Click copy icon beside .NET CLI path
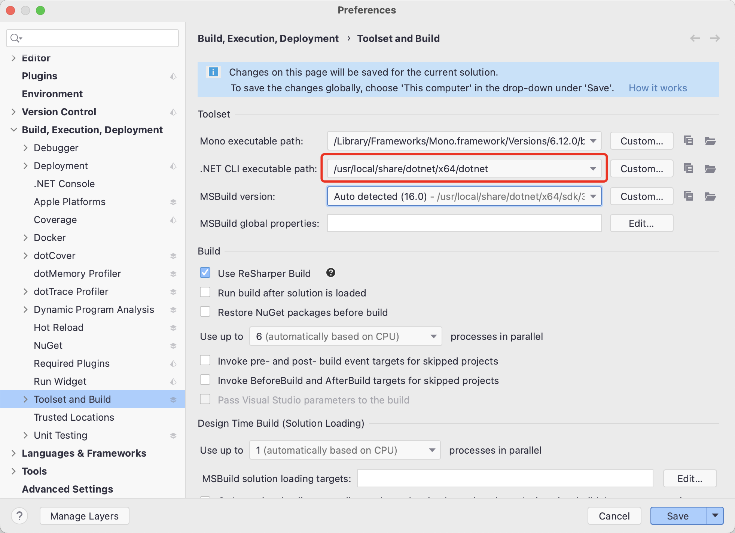Screen dimensions: 735x533 point(689,168)
